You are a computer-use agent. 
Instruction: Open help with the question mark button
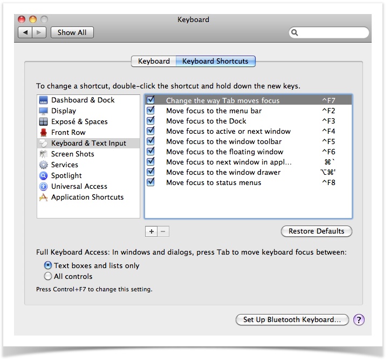359,320
